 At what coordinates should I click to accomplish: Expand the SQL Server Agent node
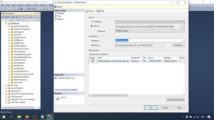[x=6, y=102]
